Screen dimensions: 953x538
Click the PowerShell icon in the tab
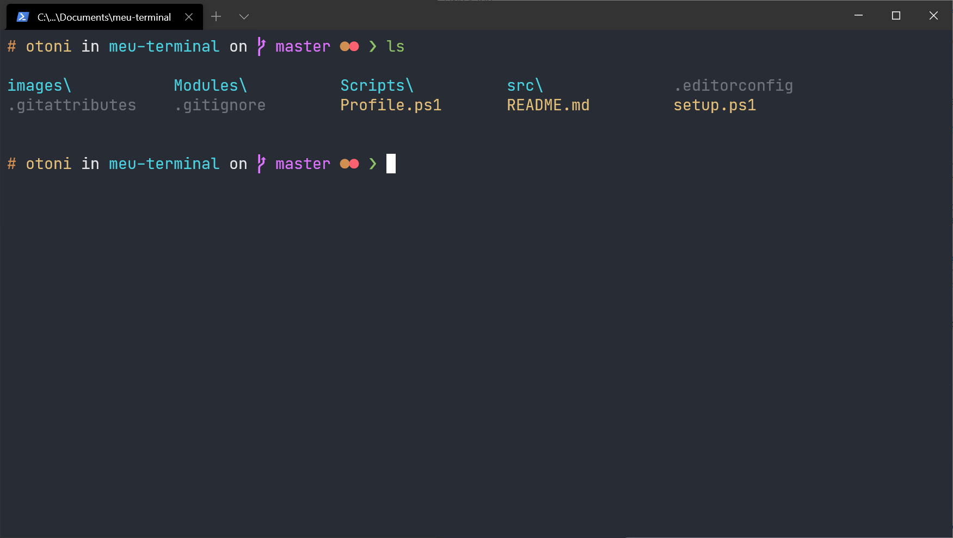[22, 17]
